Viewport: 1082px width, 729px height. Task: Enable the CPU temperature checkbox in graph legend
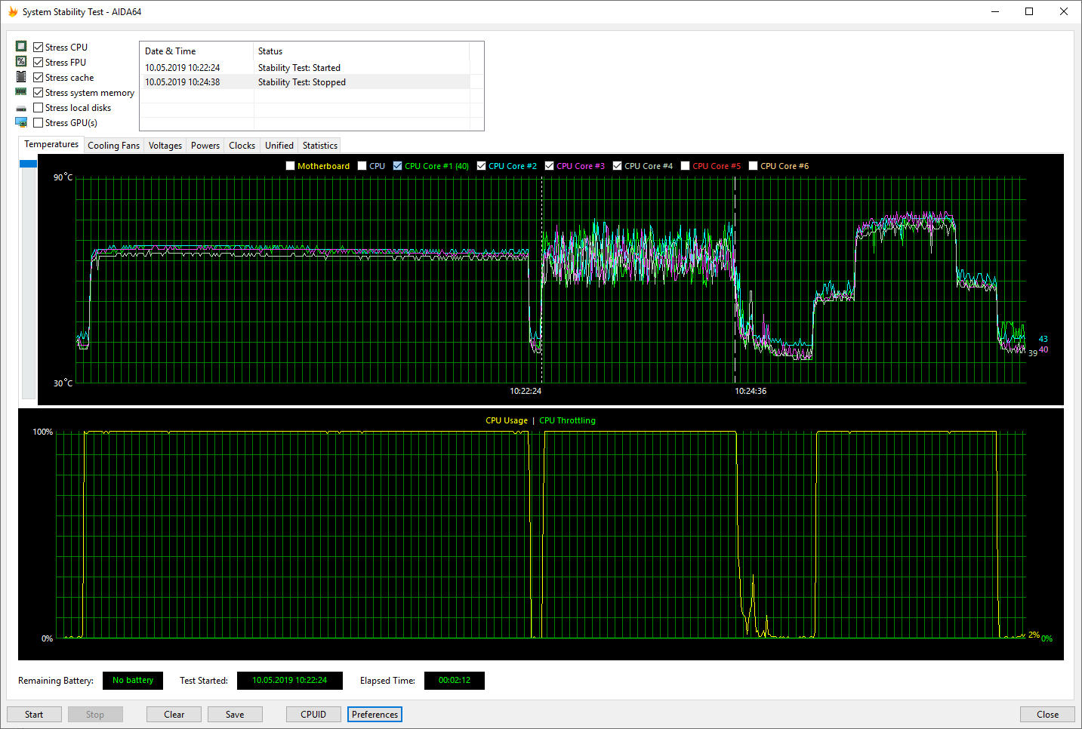pos(362,166)
